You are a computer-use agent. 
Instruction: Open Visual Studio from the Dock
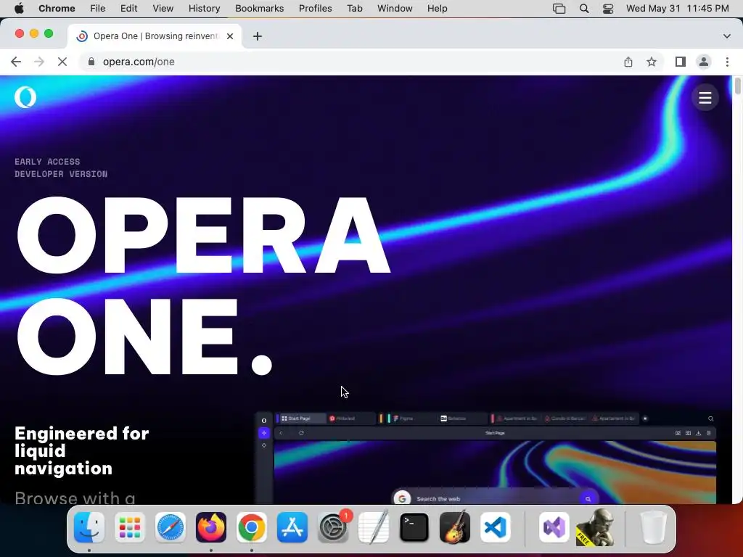tap(554, 527)
